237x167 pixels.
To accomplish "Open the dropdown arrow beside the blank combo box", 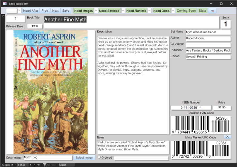I will tap(19, 11).
